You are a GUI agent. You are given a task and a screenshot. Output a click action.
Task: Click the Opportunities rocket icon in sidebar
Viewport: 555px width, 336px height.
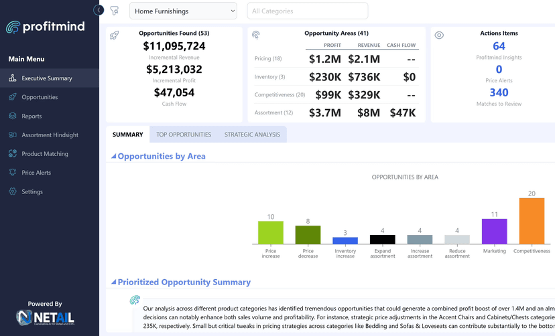coord(12,97)
